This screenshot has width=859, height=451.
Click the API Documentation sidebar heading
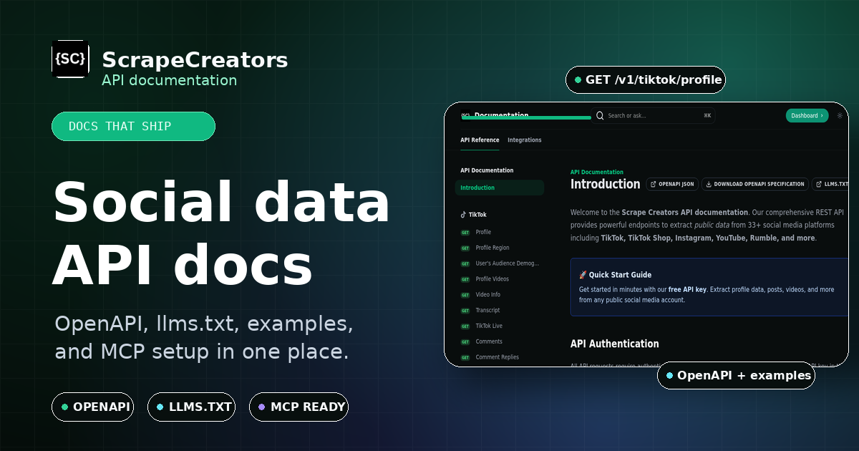coord(487,170)
